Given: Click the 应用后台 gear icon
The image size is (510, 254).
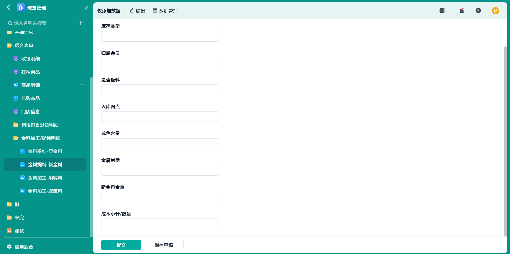Looking at the screenshot, I should pos(9,247).
